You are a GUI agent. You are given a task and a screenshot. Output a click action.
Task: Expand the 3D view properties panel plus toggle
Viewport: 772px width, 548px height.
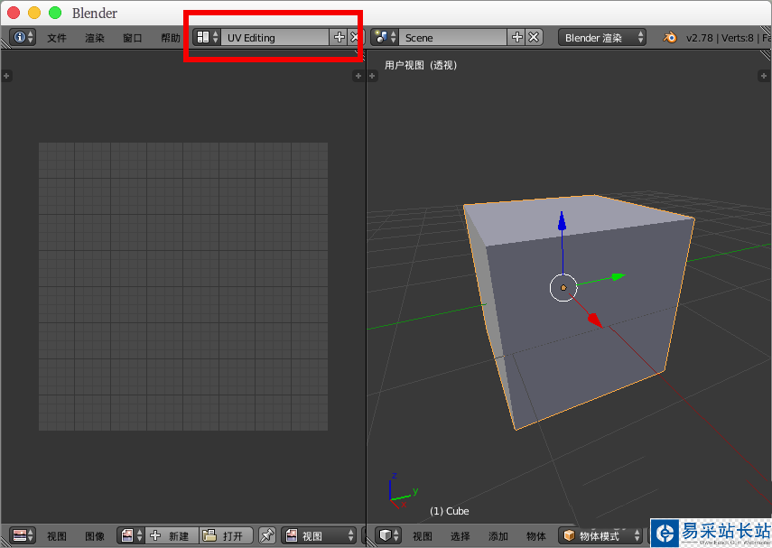pyautogui.click(x=764, y=76)
